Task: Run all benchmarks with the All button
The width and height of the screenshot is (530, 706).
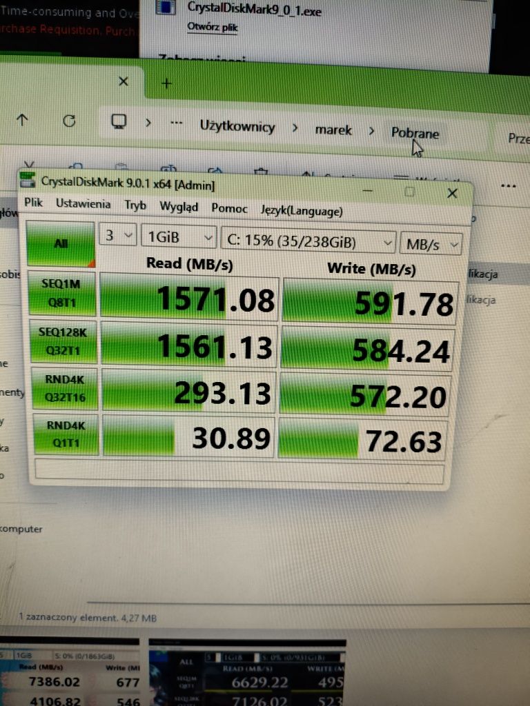Action: (61, 243)
